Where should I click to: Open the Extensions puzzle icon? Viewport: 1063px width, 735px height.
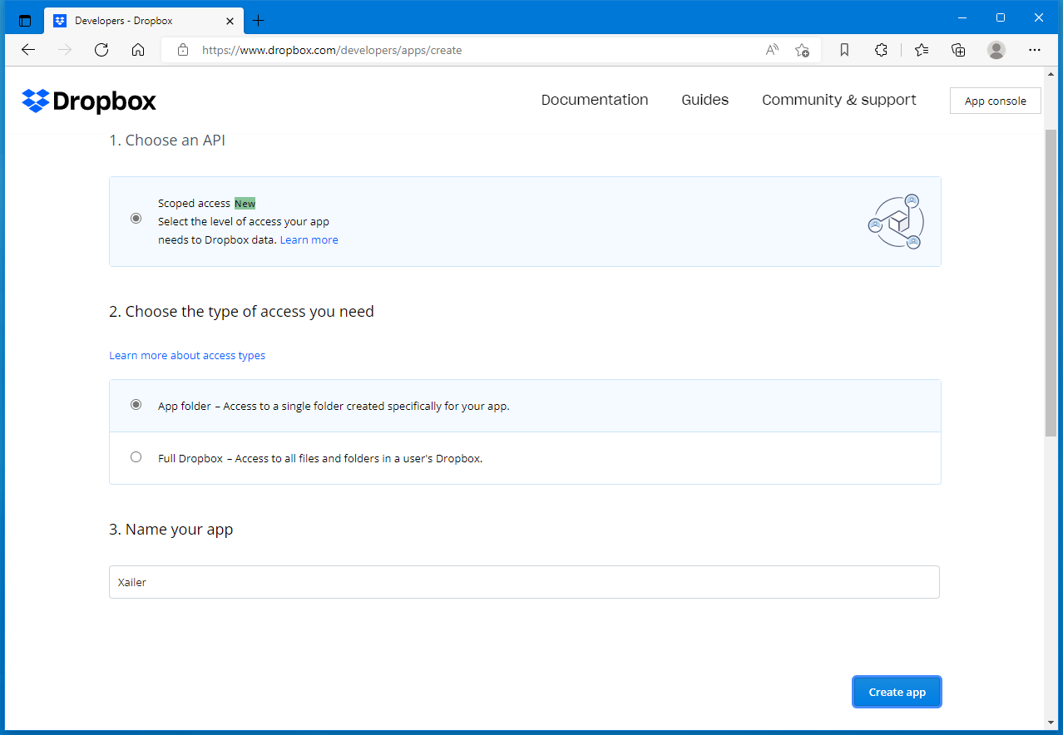coord(882,50)
